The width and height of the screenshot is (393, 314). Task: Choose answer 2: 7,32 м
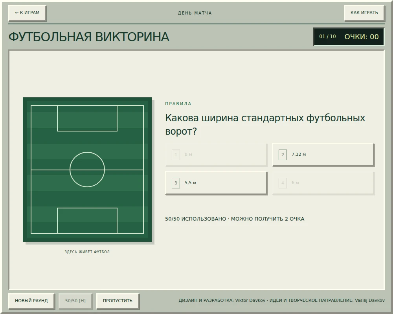(x=323, y=155)
